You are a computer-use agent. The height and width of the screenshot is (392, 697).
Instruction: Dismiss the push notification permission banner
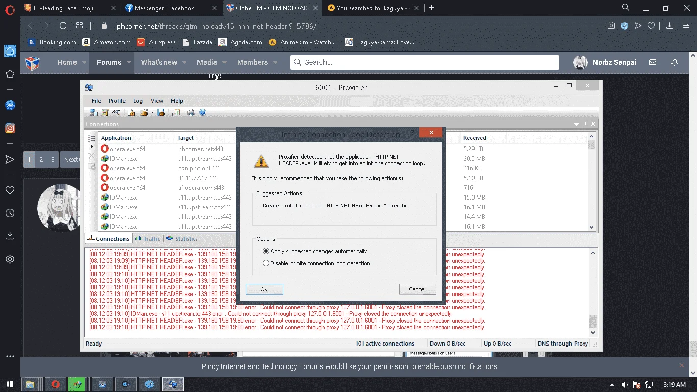pyautogui.click(x=681, y=365)
